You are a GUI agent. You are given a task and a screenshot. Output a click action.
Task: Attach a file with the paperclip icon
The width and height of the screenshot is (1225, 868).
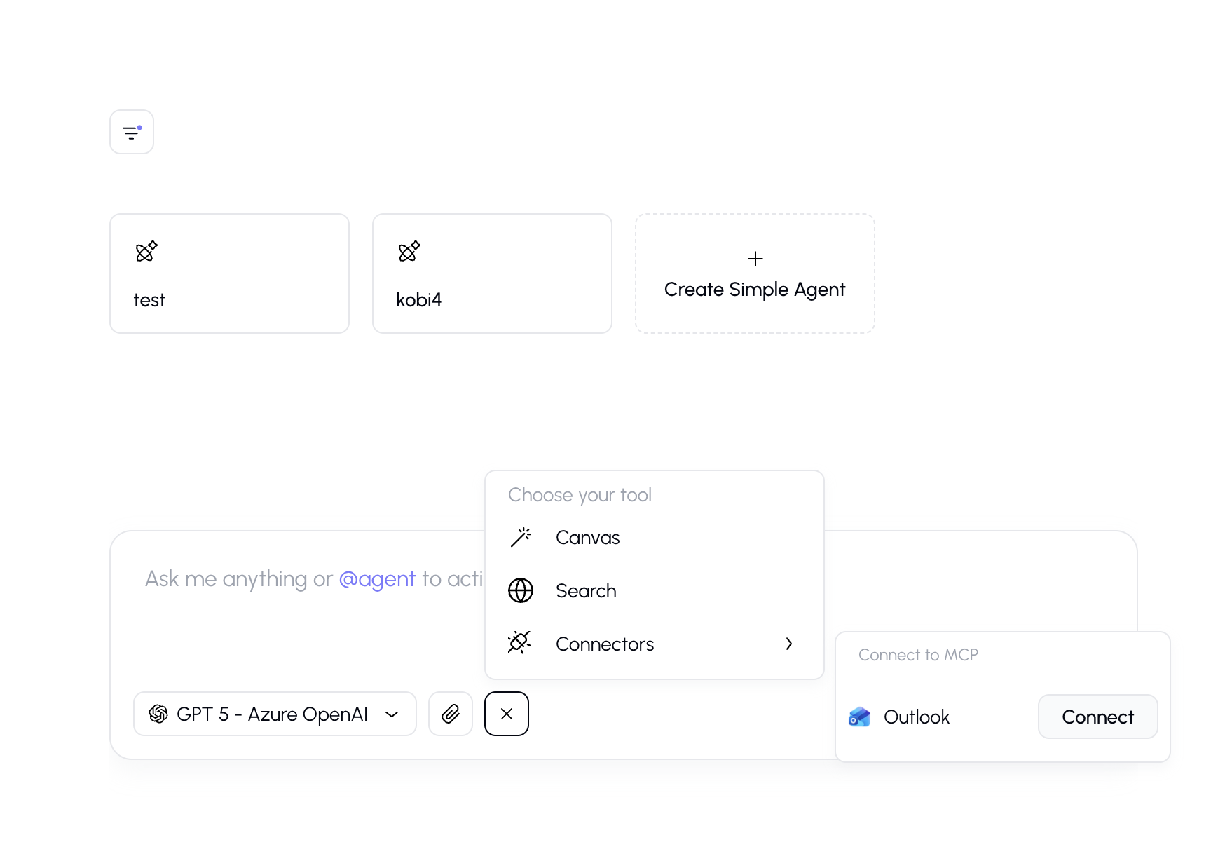(x=451, y=714)
